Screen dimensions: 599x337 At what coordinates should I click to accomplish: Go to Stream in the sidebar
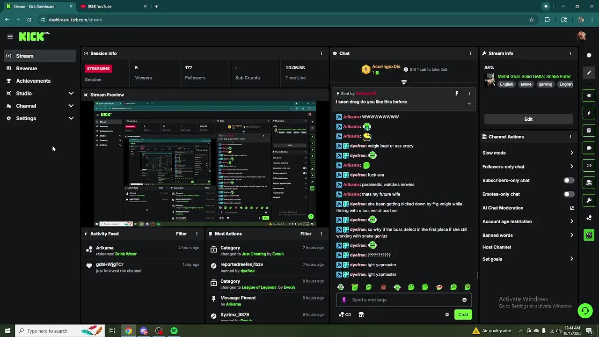40,56
